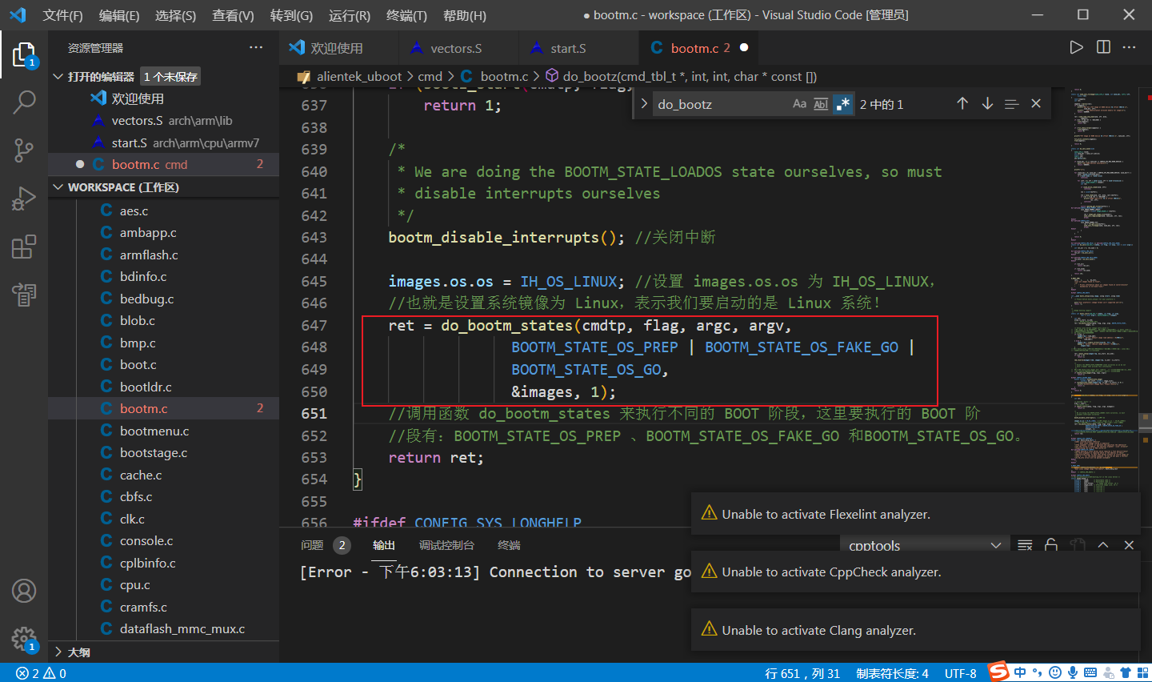Viewport: 1152px width, 682px height.
Task: Open the Manage gear icon
Action: coord(24,639)
